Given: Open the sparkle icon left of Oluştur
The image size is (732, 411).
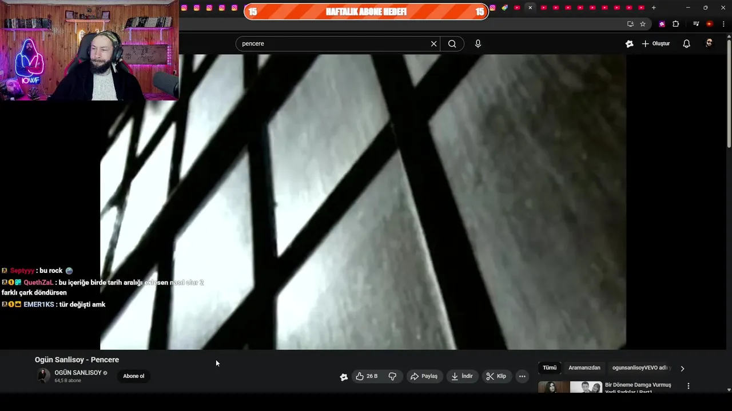Looking at the screenshot, I should (x=630, y=44).
